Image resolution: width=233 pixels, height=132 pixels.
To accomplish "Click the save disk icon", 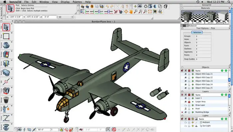I will point(102,6).
